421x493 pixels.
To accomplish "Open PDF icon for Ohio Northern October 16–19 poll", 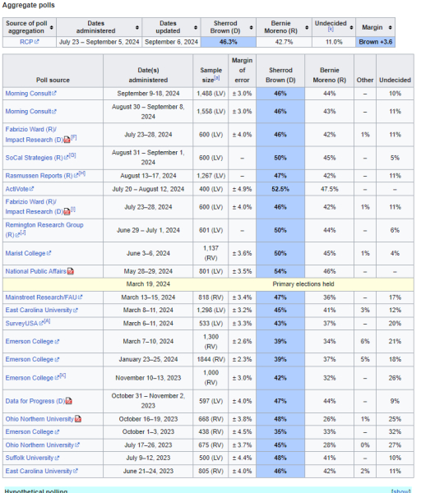I will [x=78, y=419].
